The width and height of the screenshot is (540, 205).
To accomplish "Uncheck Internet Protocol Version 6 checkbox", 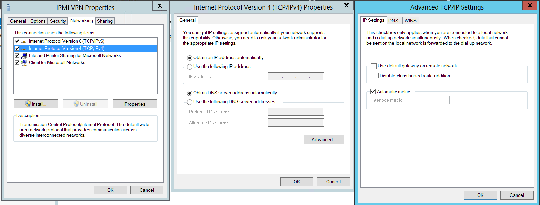I will [x=17, y=41].
